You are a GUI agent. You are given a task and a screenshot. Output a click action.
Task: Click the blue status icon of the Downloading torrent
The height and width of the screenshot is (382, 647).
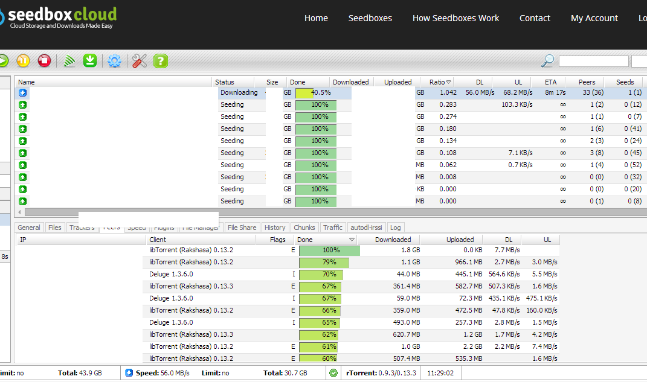[23, 93]
